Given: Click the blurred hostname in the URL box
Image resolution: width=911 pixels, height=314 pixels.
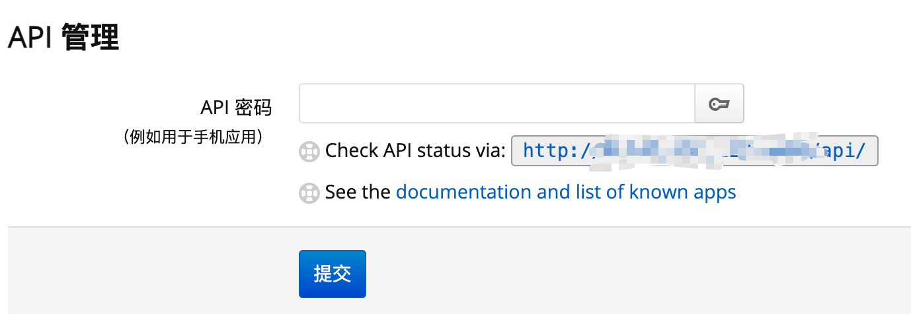Looking at the screenshot, I should (x=701, y=151).
